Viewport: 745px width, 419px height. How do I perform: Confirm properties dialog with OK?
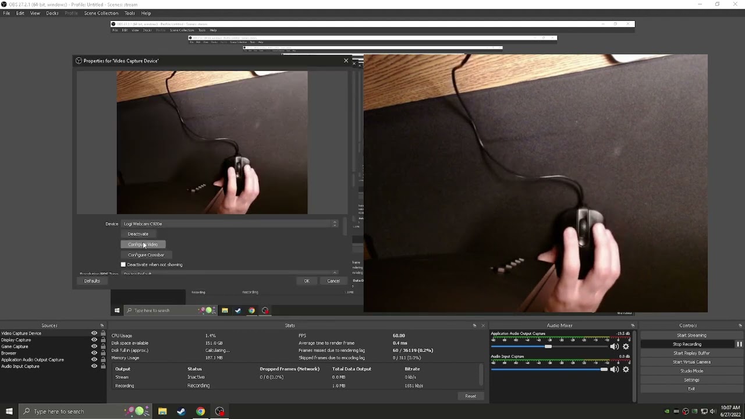coord(307,281)
